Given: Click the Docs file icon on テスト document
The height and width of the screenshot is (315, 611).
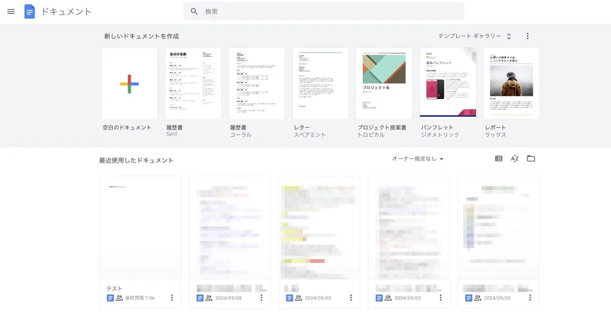Looking at the screenshot, I should pos(110,298).
